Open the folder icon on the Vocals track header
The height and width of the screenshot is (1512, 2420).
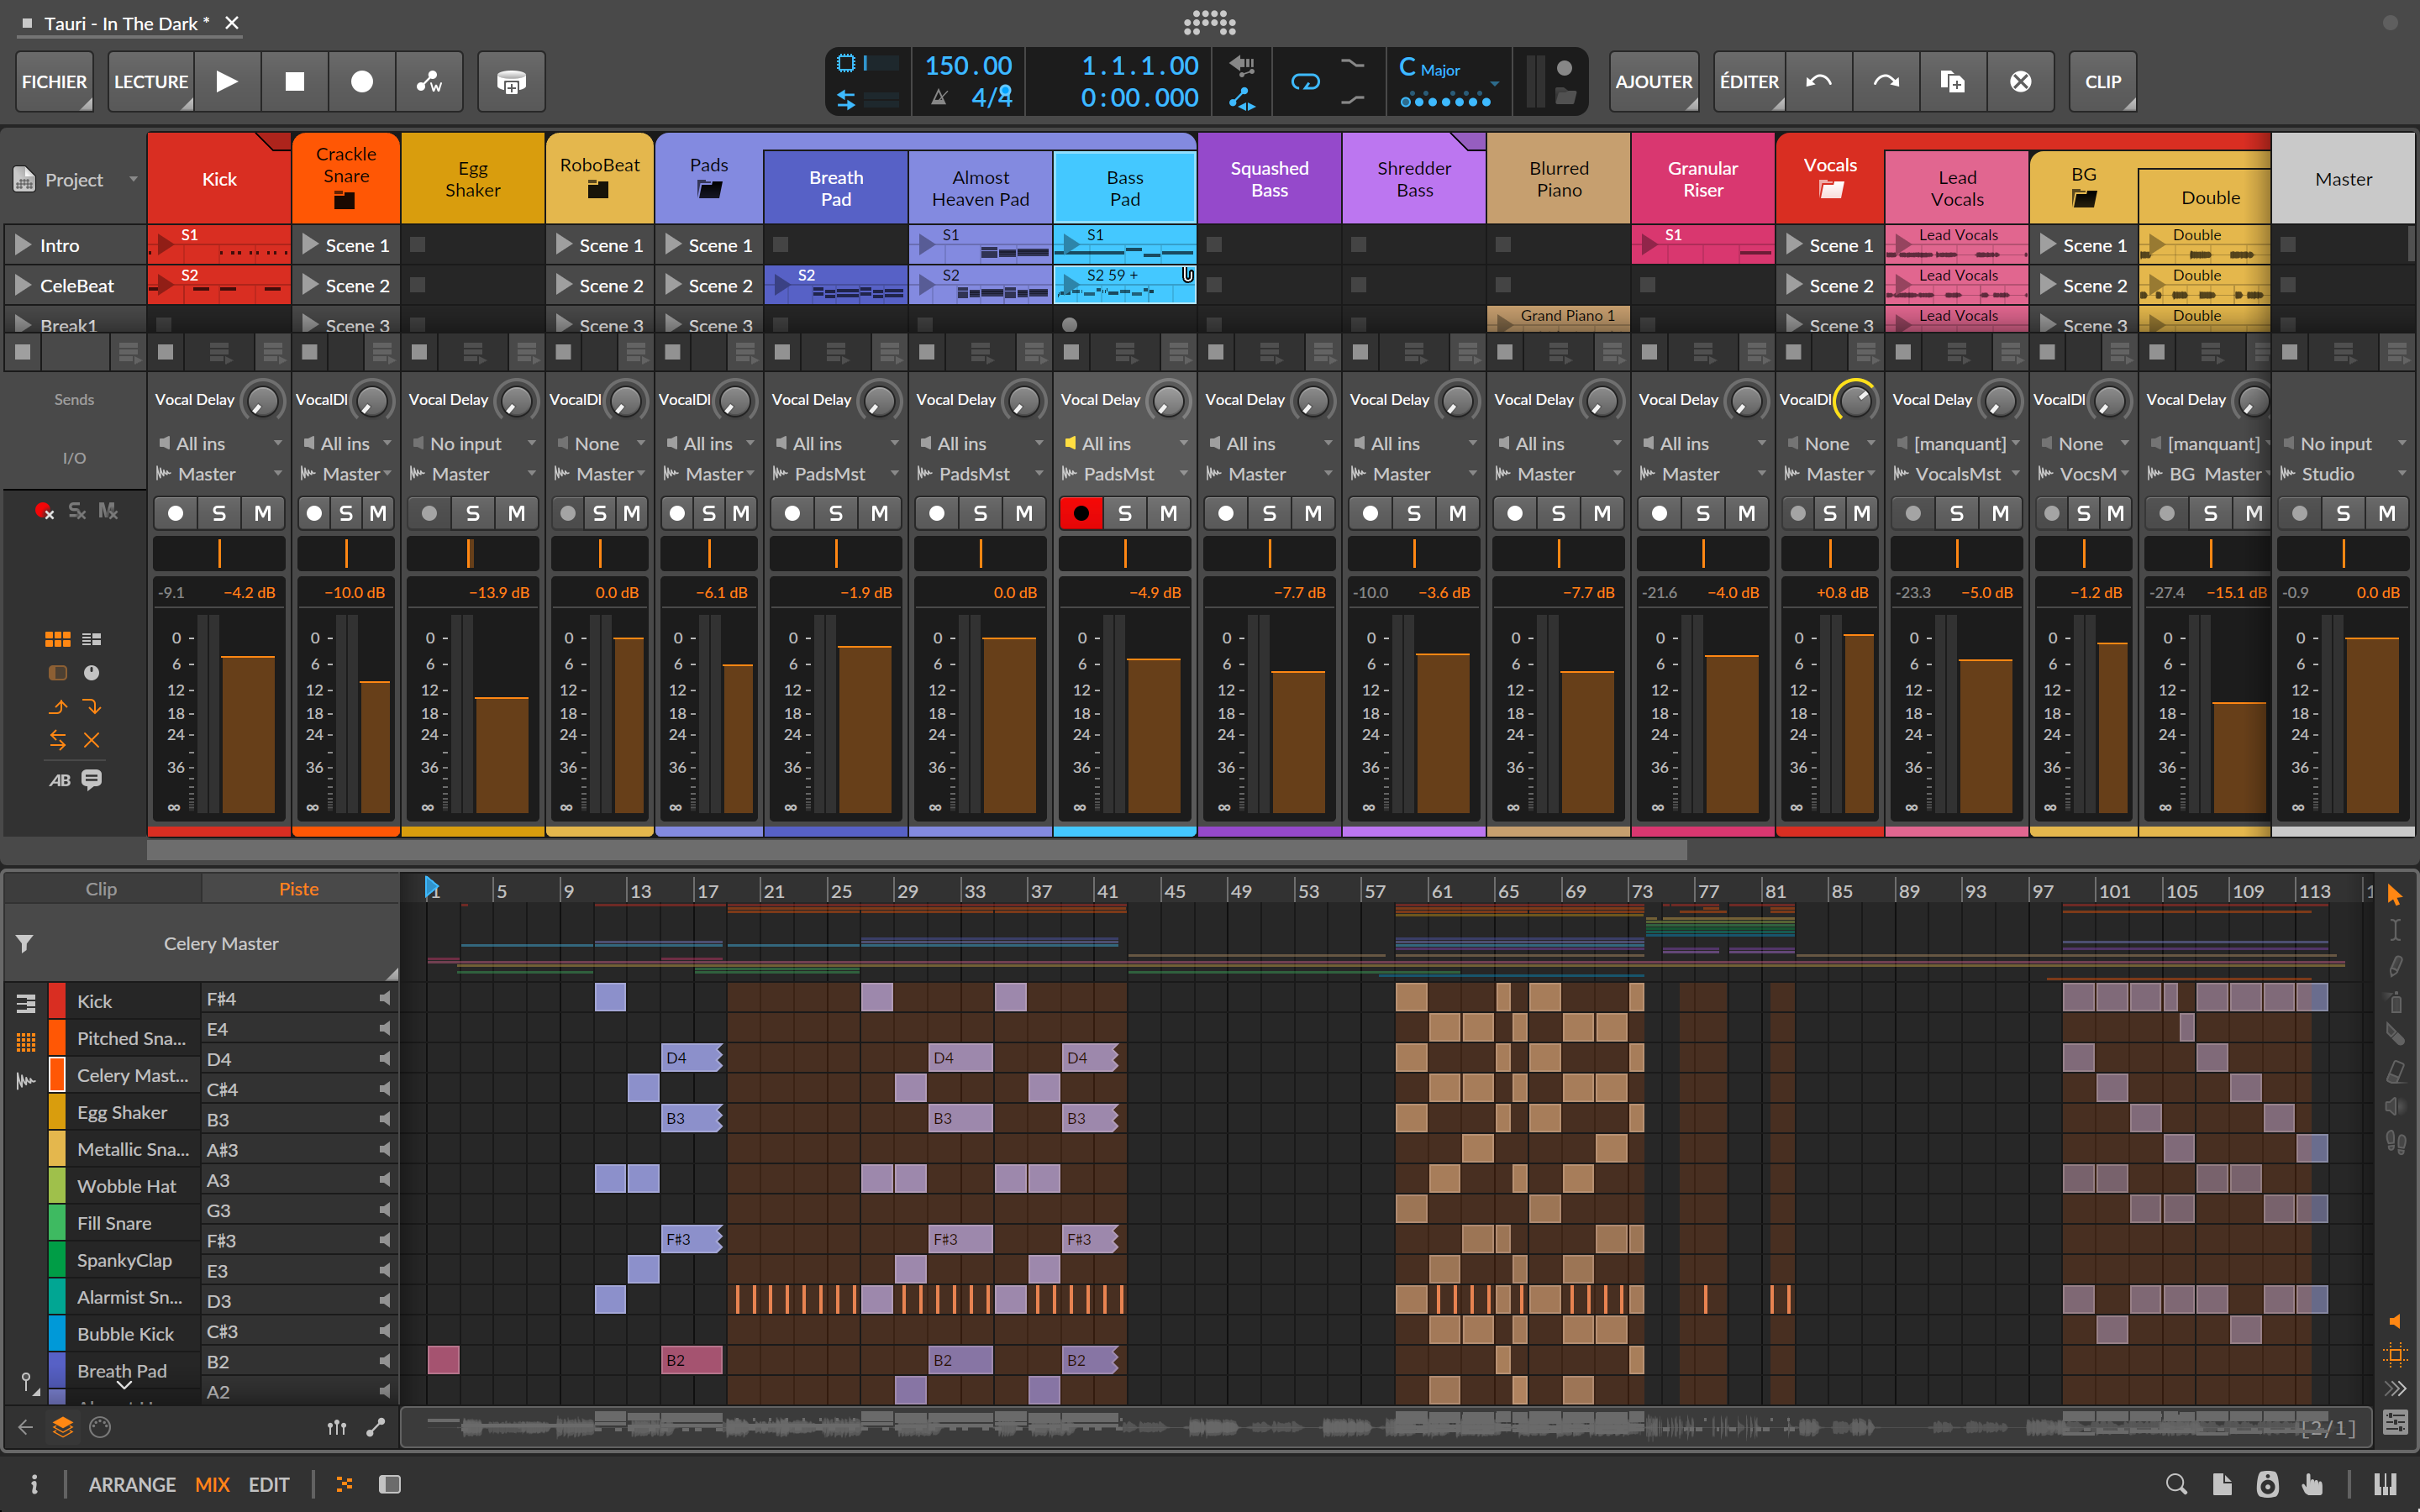coord(1830,190)
